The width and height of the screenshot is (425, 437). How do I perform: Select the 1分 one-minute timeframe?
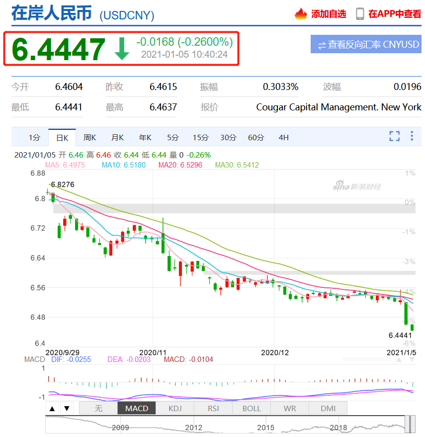[x=34, y=137]
